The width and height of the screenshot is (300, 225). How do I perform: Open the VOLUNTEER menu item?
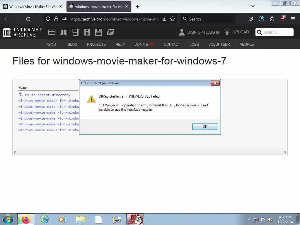219,45
